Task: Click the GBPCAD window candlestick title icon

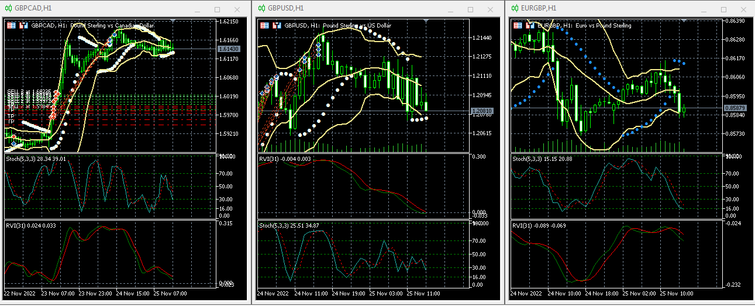Action: click(8, 8)
